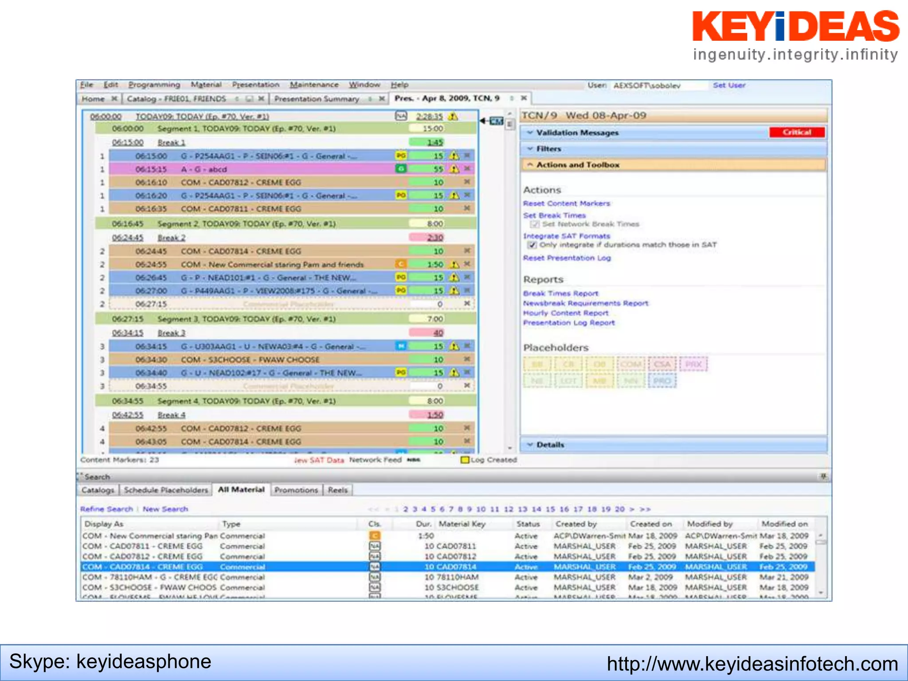Click Set User link
Viewport: 908px width, 681px height.
pos(729,85)
